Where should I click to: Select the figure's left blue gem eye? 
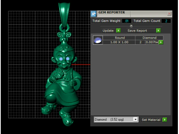[61, 59]
